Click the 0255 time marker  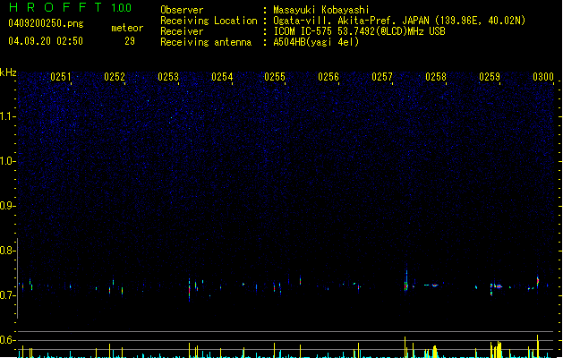tap(275, 77)
